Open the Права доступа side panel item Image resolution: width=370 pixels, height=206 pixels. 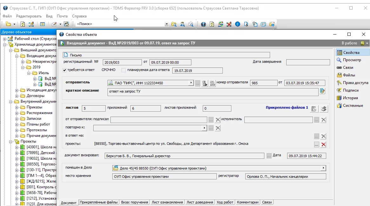point(352,83)
